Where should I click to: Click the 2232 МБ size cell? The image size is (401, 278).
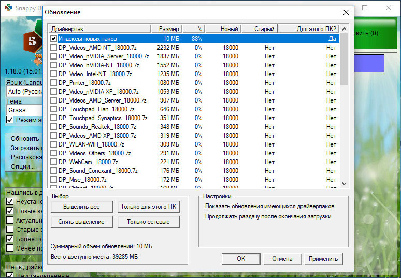click(x=168, y=48)
